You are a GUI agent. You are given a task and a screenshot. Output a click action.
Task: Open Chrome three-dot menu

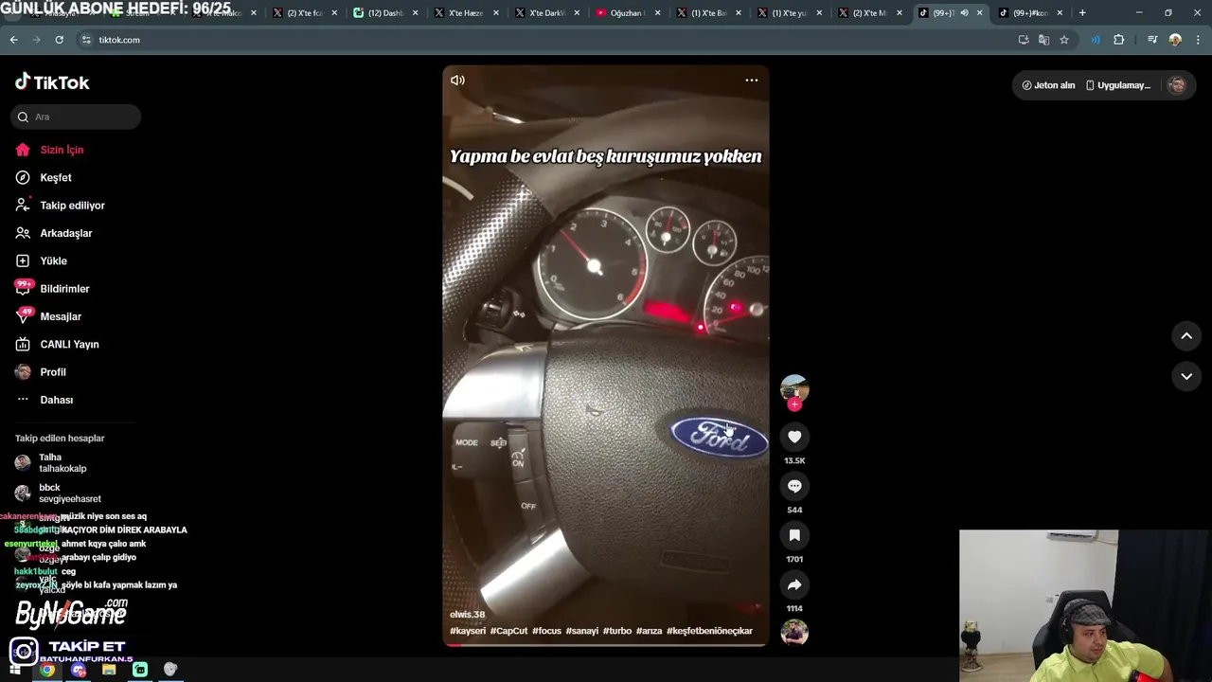1199,40
